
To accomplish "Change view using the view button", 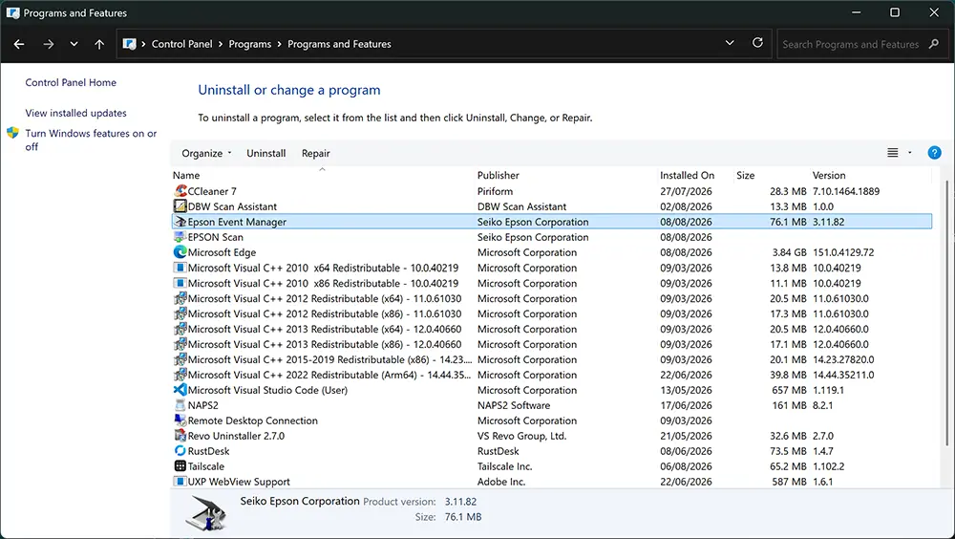I will 892,153.
